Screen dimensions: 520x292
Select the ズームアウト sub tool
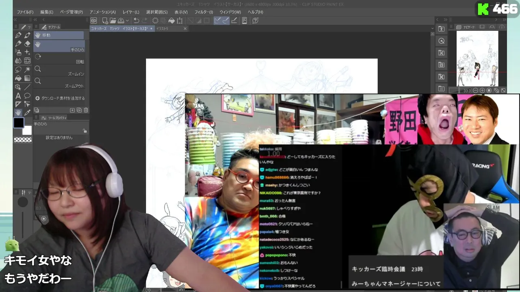[59, 83]
